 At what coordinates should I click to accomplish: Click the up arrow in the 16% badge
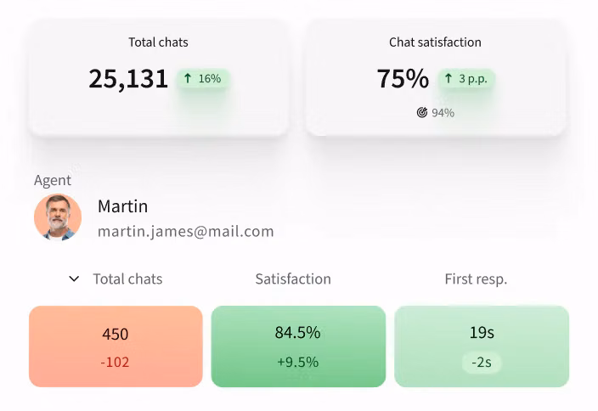click(188, 79)
